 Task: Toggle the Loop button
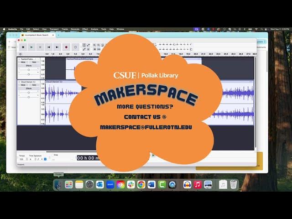pos(75,47)
